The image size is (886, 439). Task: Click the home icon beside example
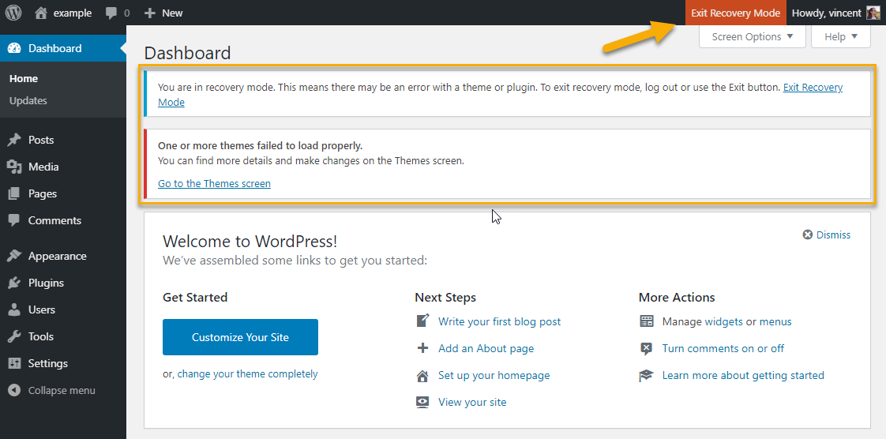point(41,13)
